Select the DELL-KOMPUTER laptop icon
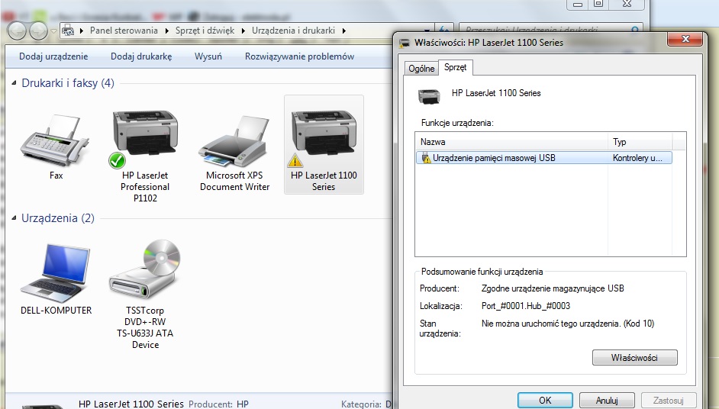Image resolution: width=719 pixels, height=409 pixels. (56, 273)
